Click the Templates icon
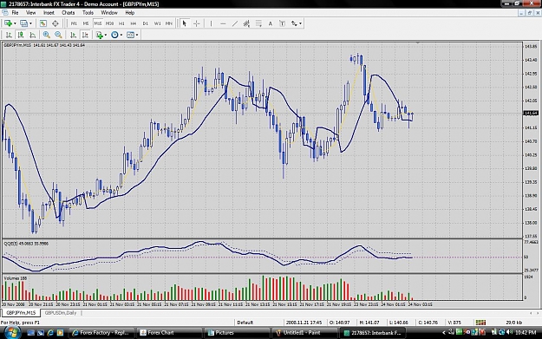The height and width of the screenshot is (339, 542). pos(130,35)
